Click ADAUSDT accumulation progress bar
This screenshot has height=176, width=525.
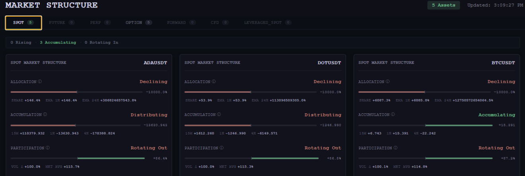[76, 125]
